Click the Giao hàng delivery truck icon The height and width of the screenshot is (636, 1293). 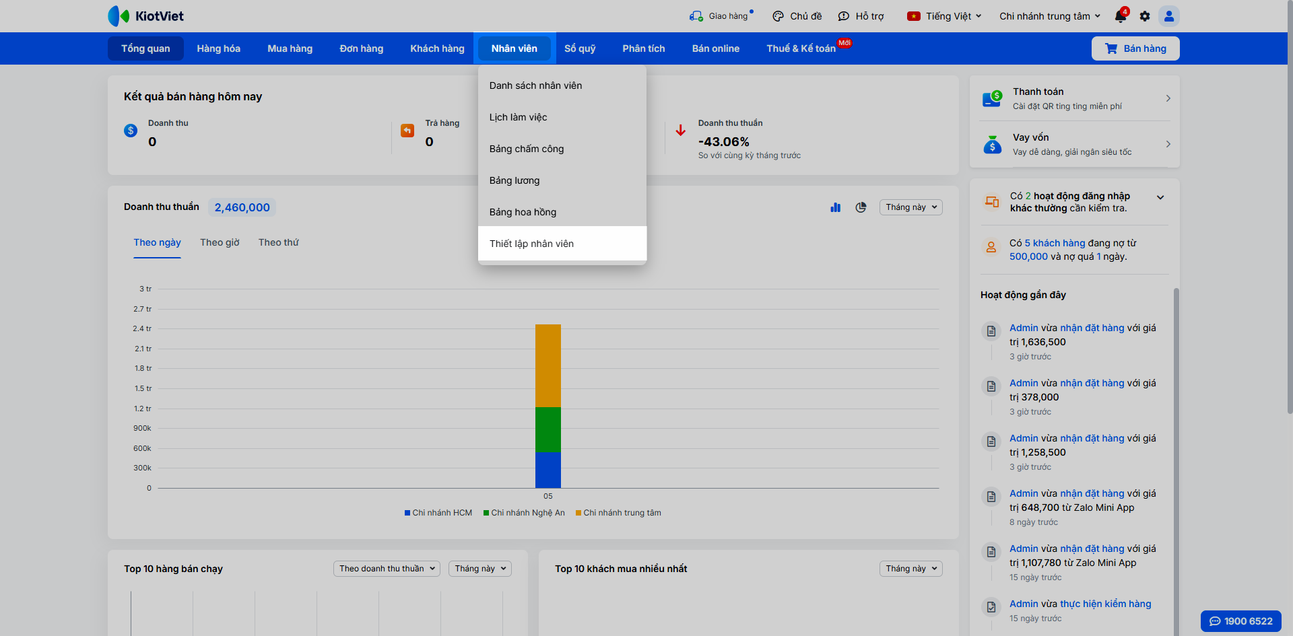click(x=696, y=16)
